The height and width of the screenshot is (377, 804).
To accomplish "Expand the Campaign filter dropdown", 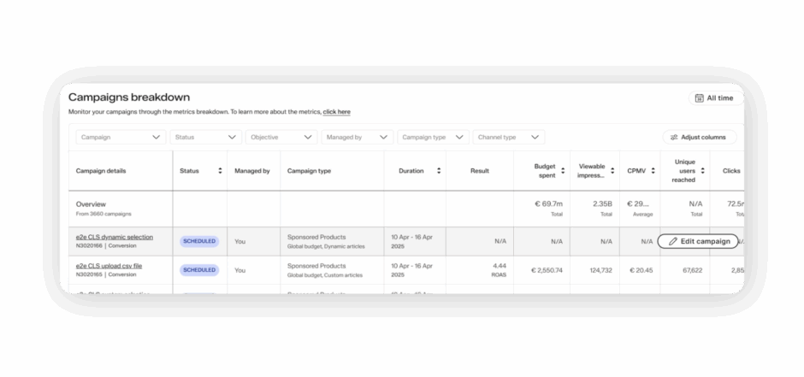I will pos(121,137).
